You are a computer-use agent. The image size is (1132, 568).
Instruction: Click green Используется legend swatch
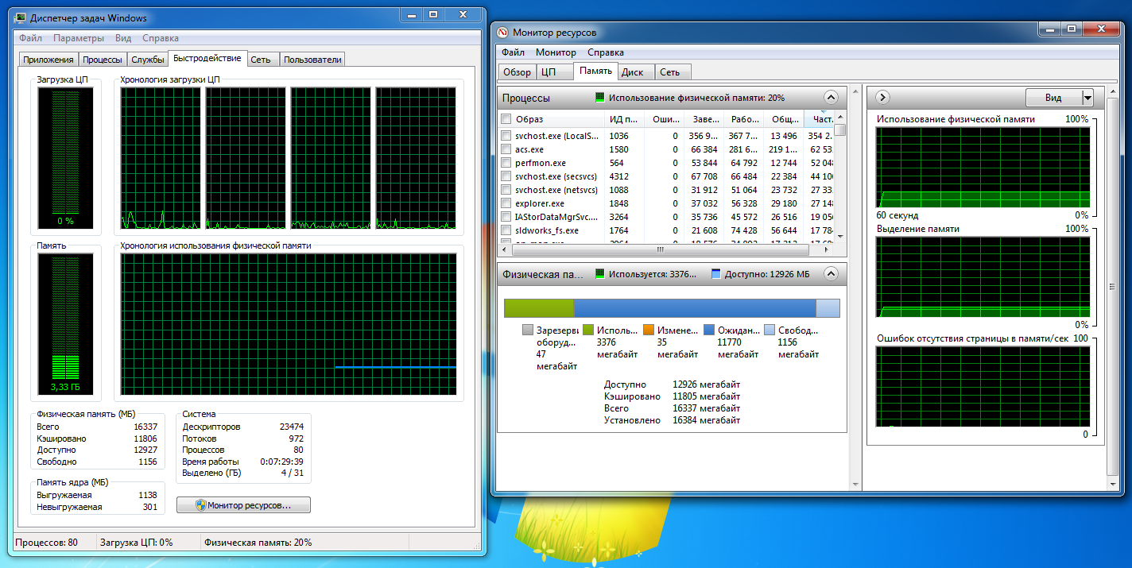point(588,330)
